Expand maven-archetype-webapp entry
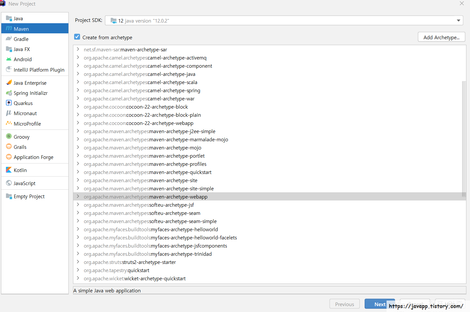 (x=78, y=197)
